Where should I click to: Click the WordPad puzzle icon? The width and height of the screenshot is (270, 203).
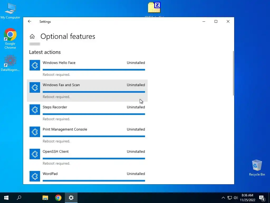tap(35, 176)
